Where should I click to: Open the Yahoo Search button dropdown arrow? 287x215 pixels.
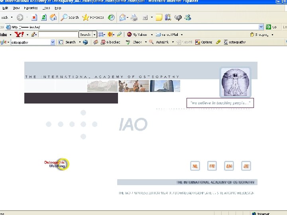[94, 34]
